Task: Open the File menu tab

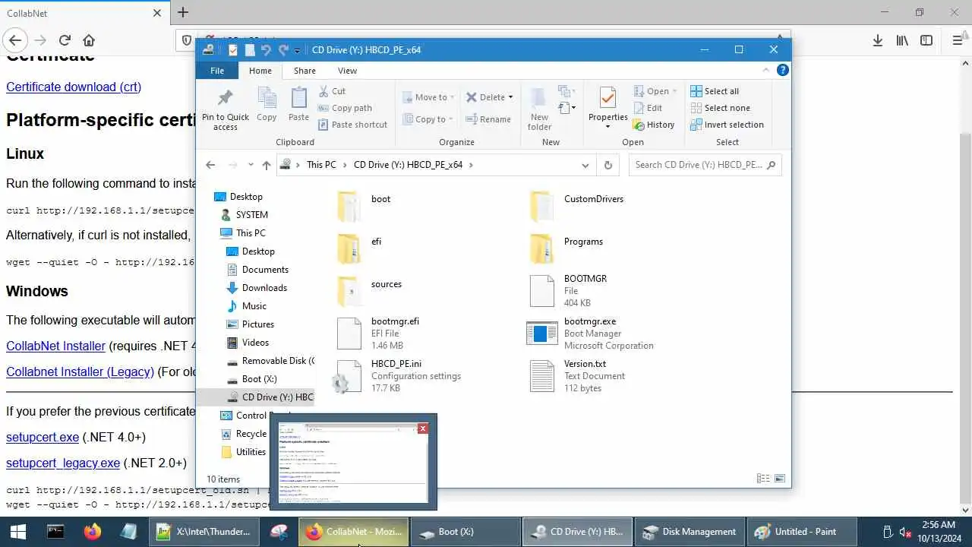Action: (x=217, y=71)
